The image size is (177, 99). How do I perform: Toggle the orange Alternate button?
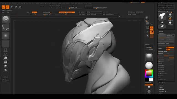(149, 85)
